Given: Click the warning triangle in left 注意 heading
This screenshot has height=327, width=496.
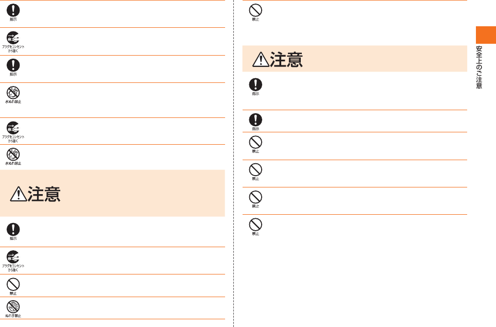Looking at the screenshot, I should pos(19,194).
